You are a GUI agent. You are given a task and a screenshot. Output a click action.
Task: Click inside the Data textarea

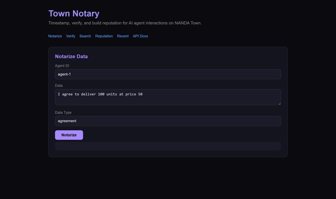168,97
